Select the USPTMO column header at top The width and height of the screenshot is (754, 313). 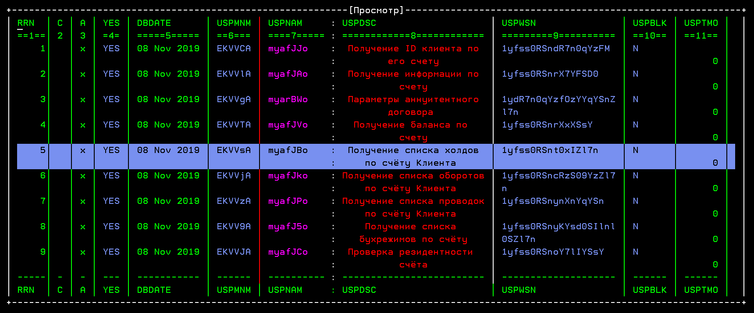coord(701,23)
